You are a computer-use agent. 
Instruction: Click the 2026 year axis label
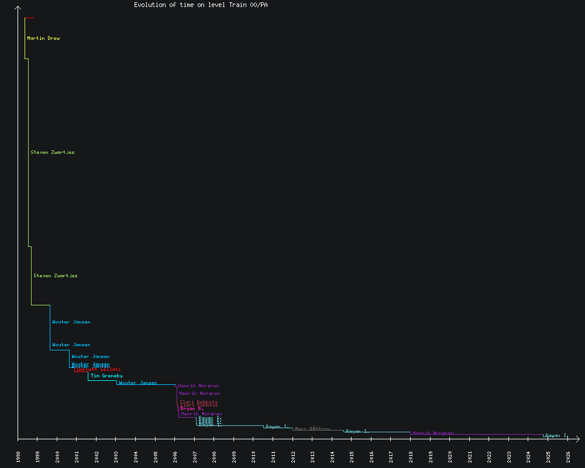(567, 457)
